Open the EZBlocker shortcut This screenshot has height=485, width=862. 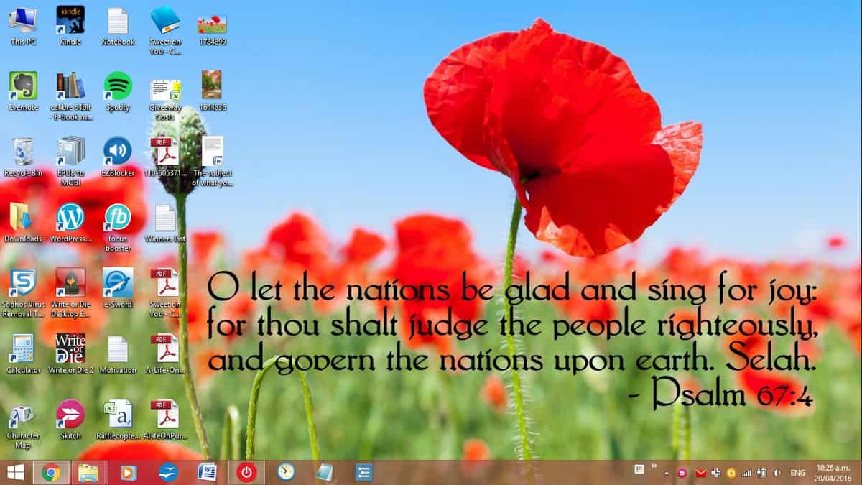point(118,152)
